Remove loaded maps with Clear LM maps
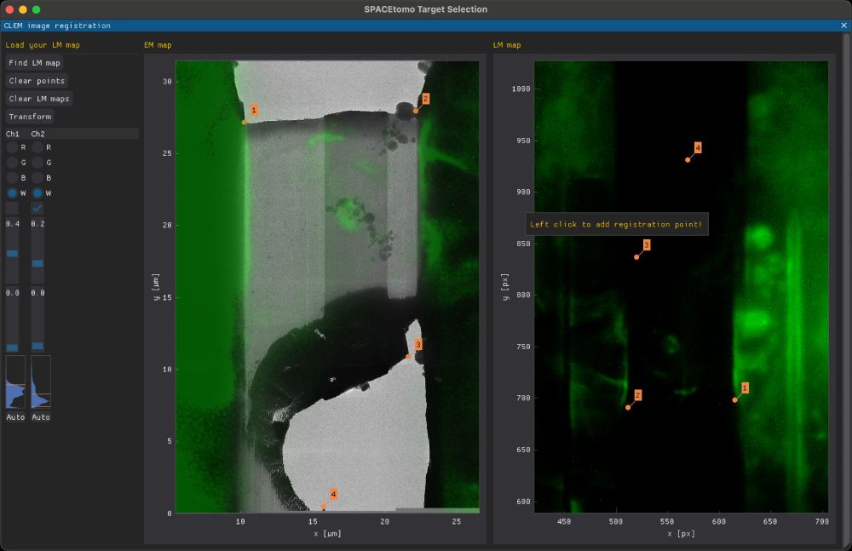Image resolution: width=852 pixels, height=551 pixels. (x=39, y=99)
